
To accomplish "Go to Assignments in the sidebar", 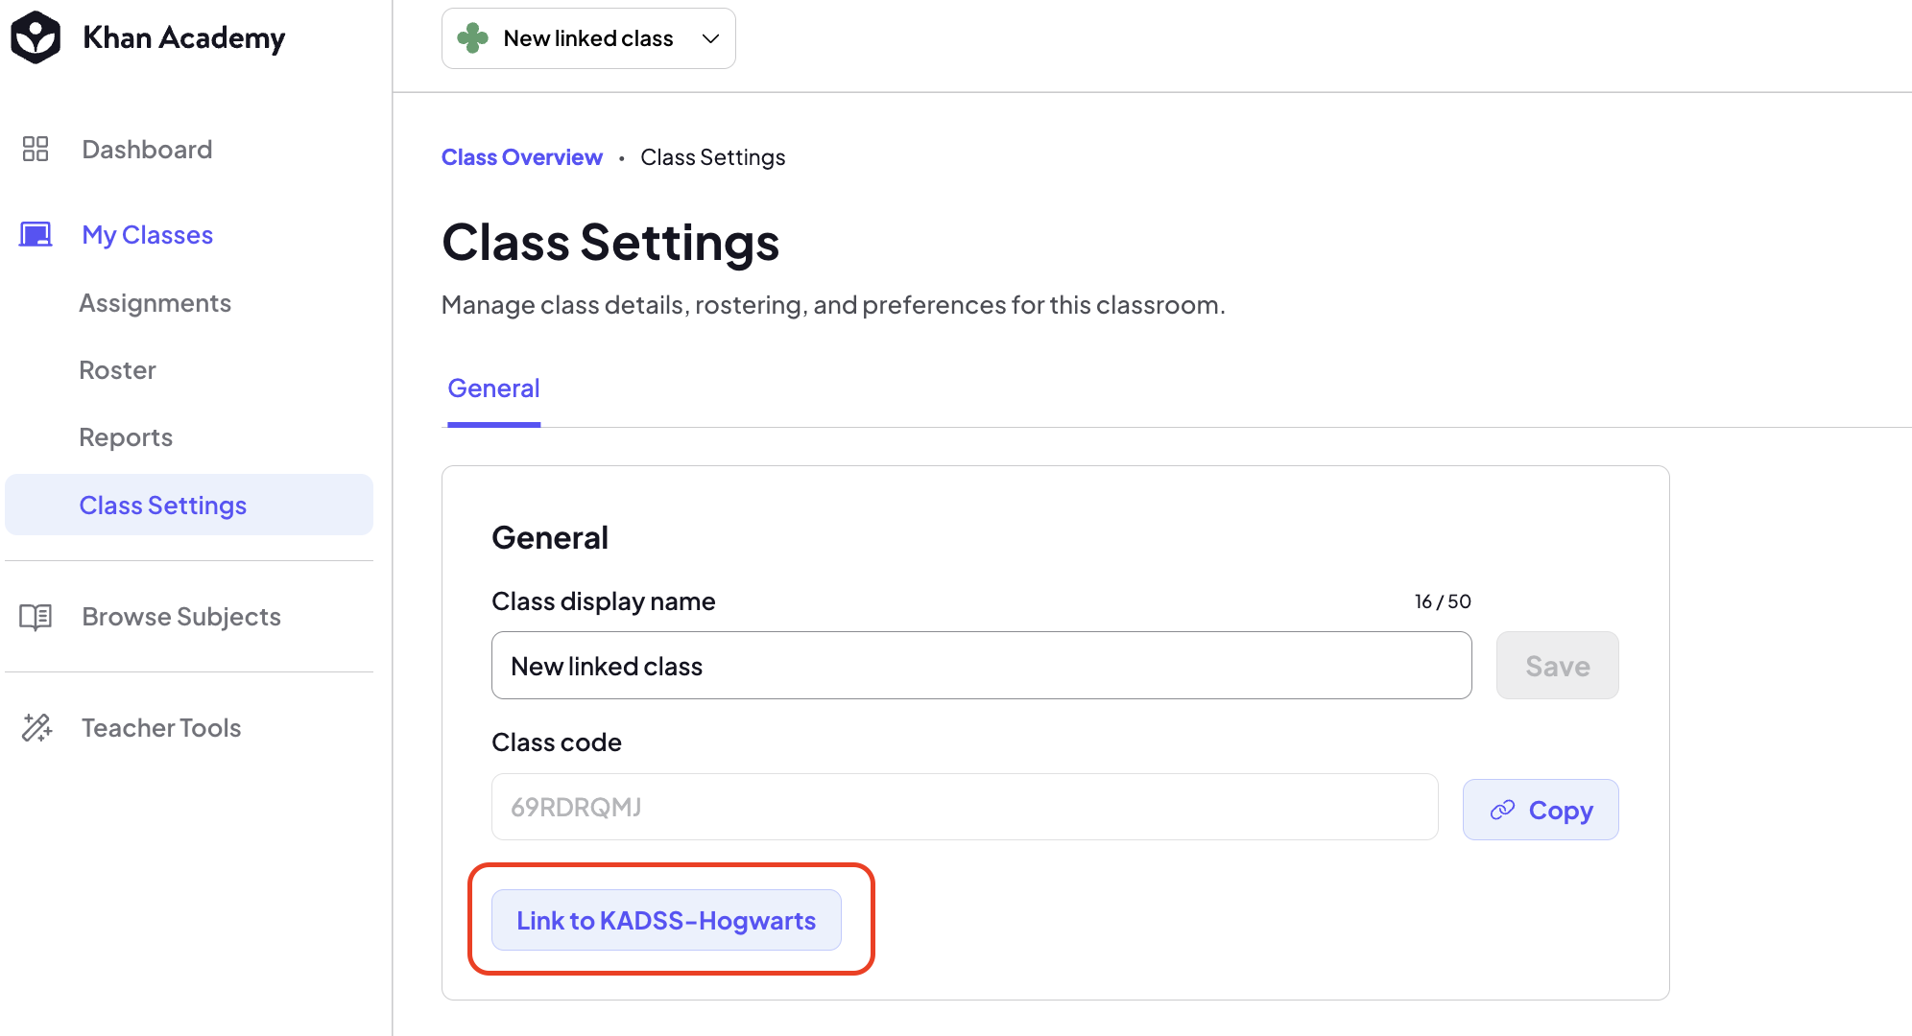I will pyautogui.click(x=155, y=303).
